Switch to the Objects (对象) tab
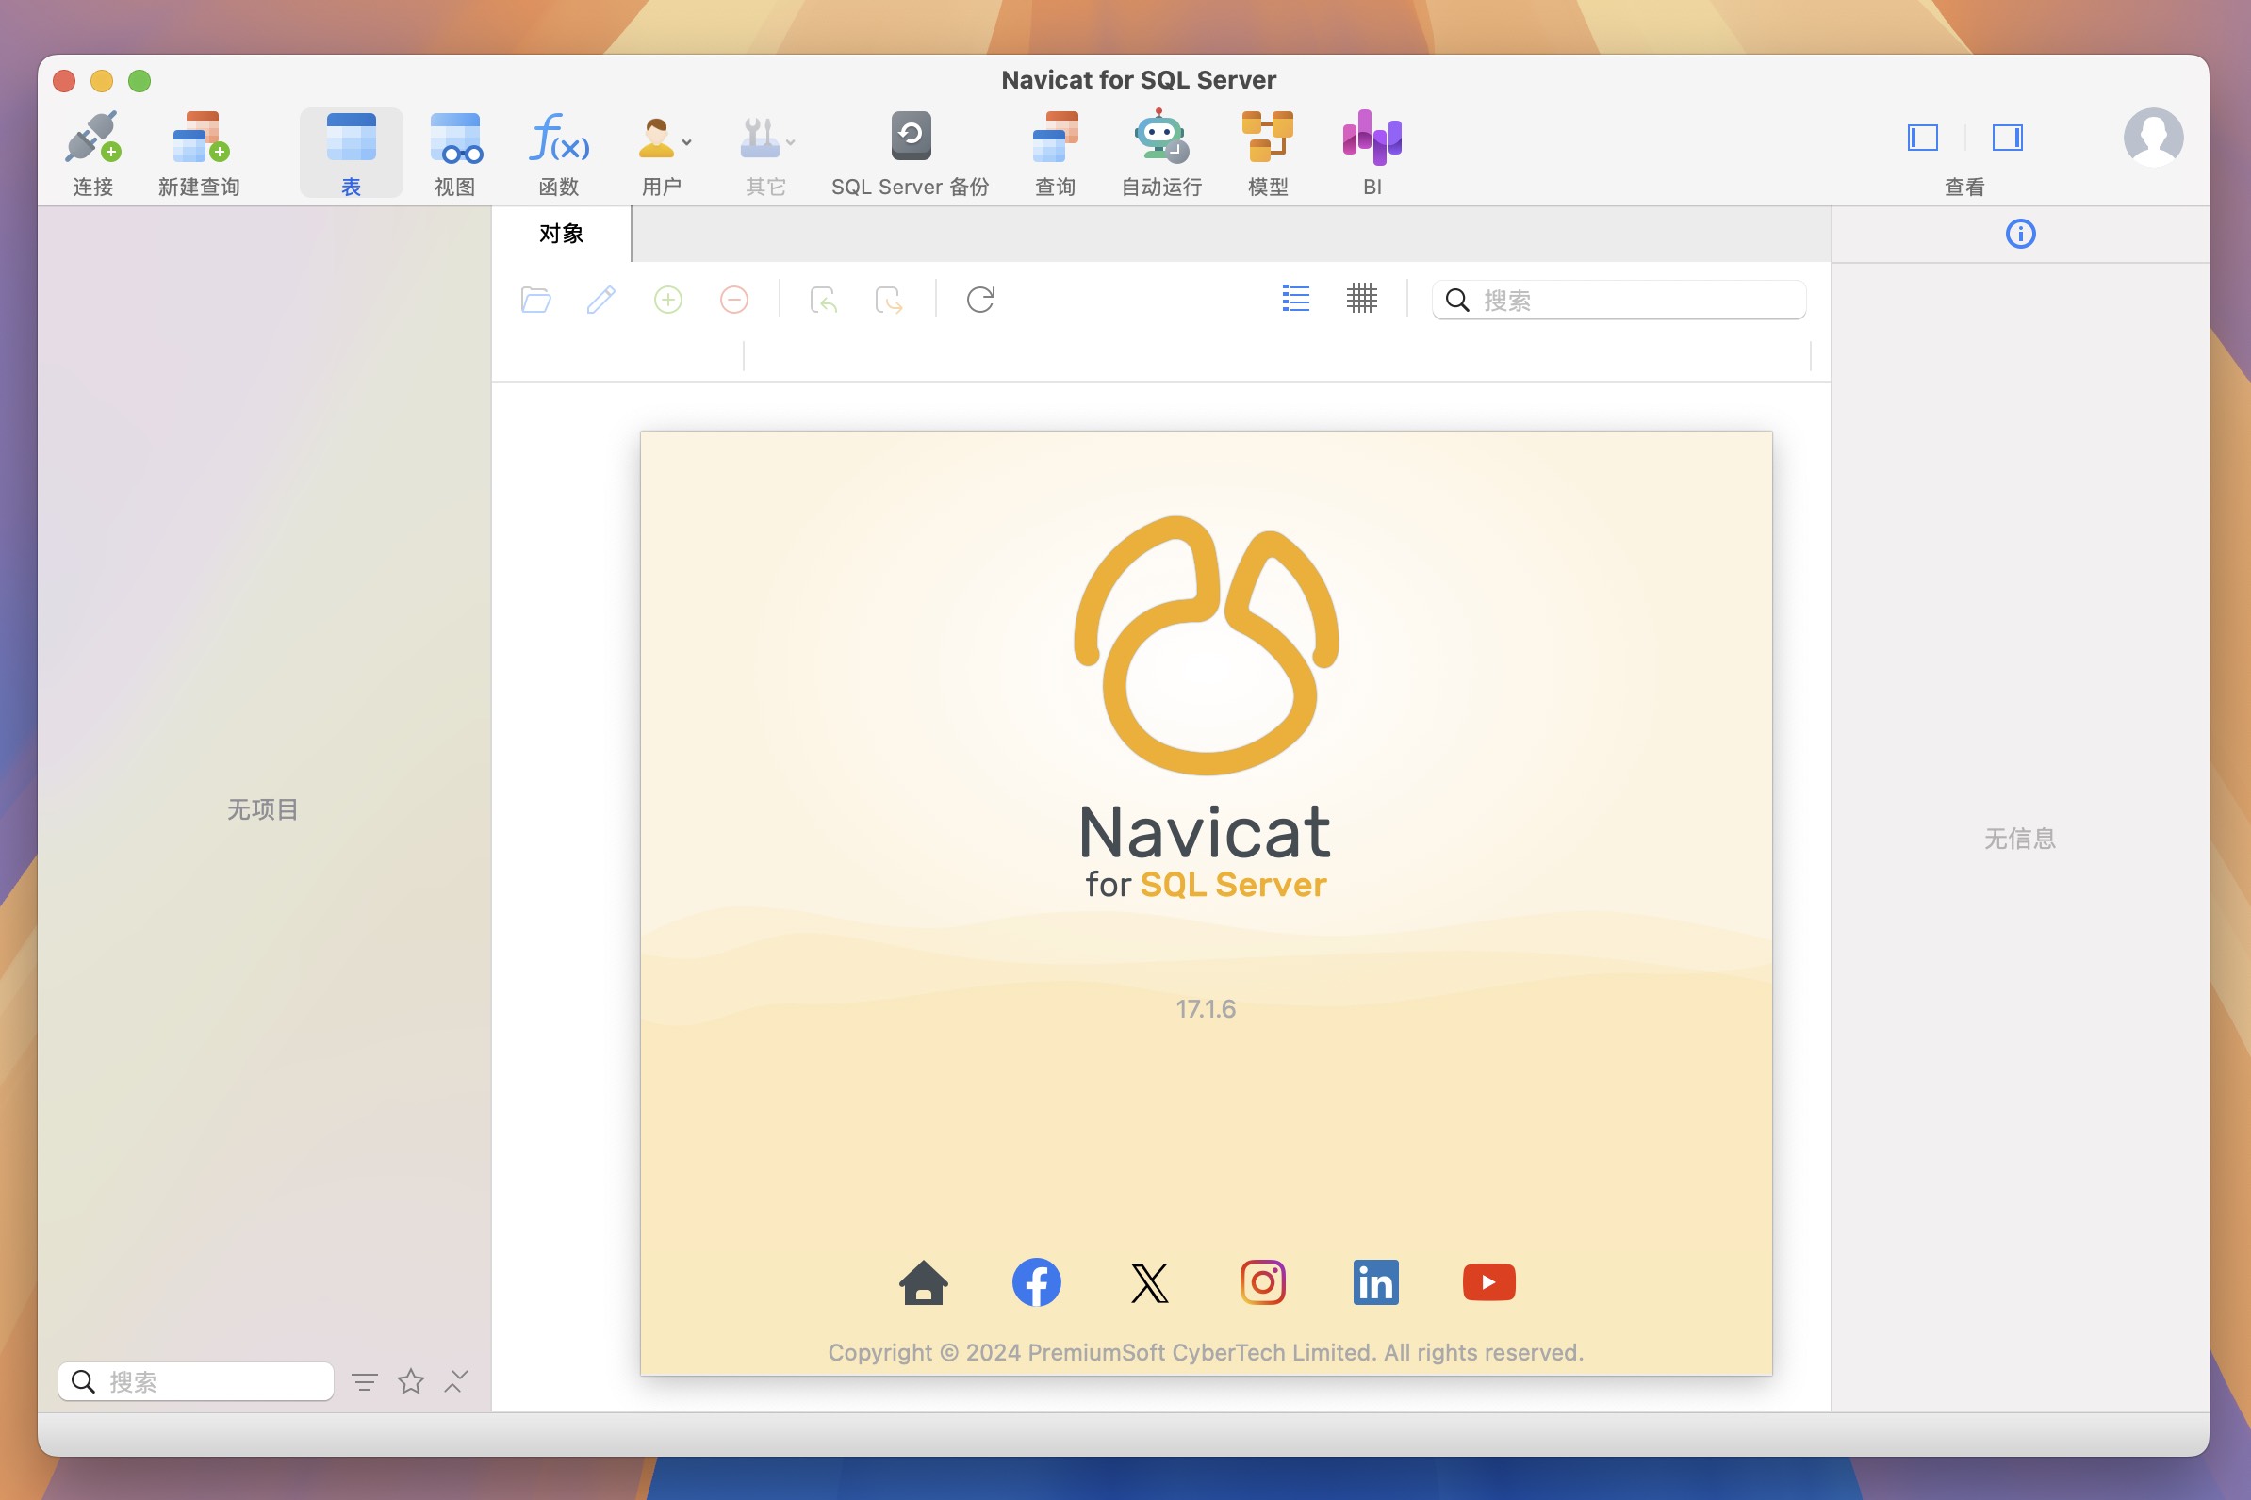The width and height of the screenshot is (2251, 1500). (x=562, y=234)
